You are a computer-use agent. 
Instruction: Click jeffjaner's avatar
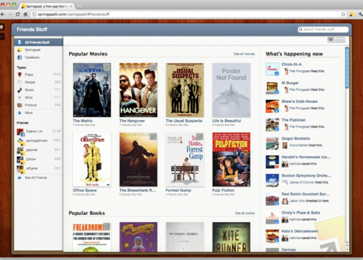tap(20, 169)
